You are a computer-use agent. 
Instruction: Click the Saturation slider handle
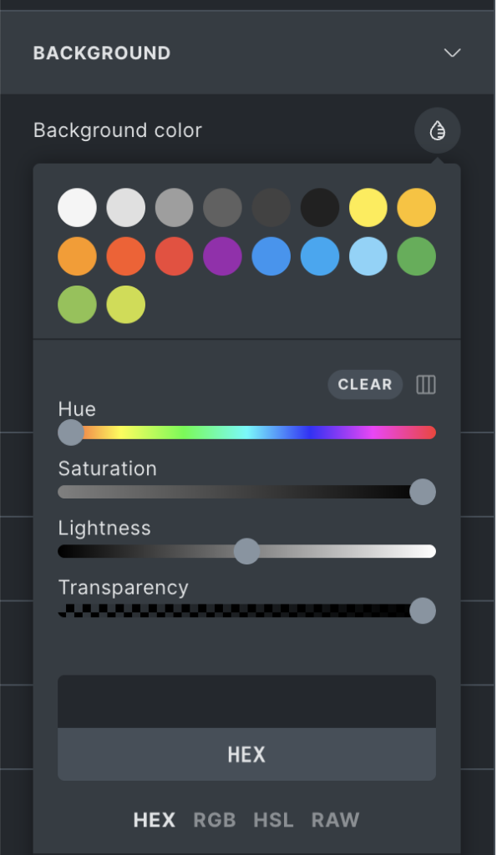pos(423,492)
